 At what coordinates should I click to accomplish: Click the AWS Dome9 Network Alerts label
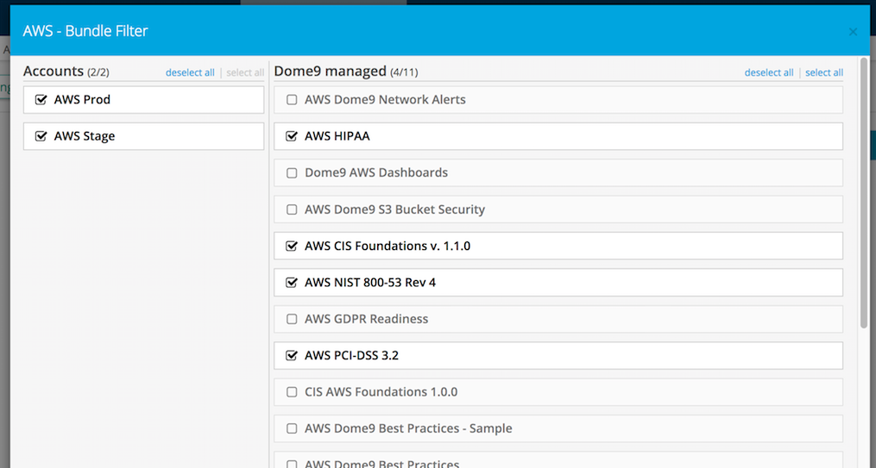(x=385, y=100)
